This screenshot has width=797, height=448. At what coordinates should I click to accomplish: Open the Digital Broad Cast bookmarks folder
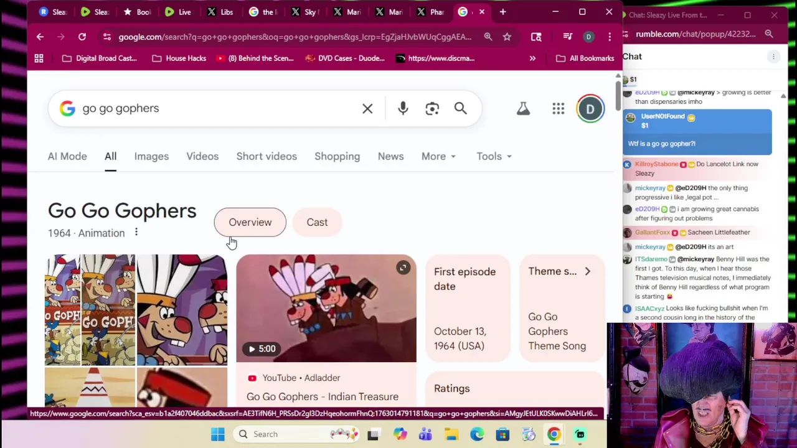pyautogui.click(x=100, y=58)
